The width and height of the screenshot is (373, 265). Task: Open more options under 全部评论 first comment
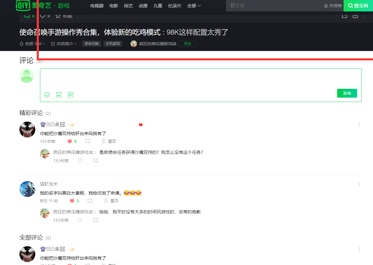359,249
